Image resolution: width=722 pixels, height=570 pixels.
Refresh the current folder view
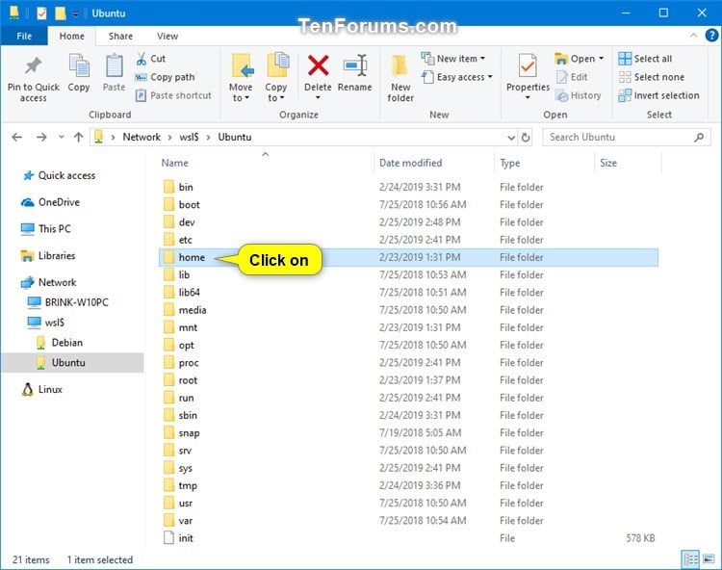(x=526, y=138)
